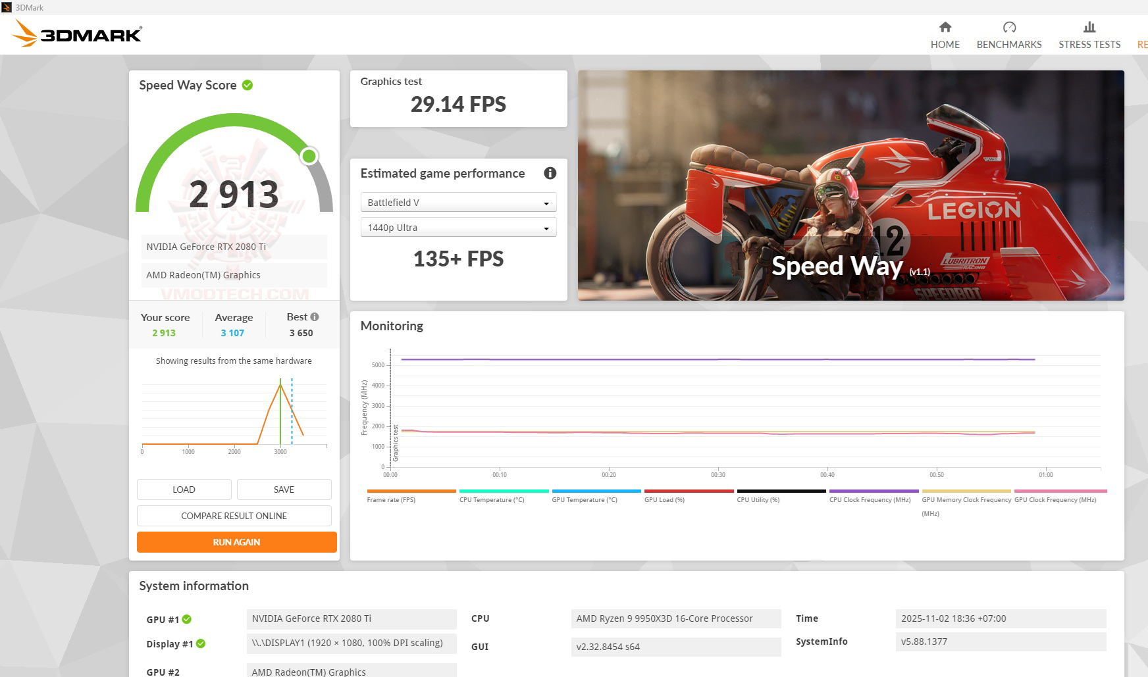Open the Battlefield V game dropdown

coord(458,202)
